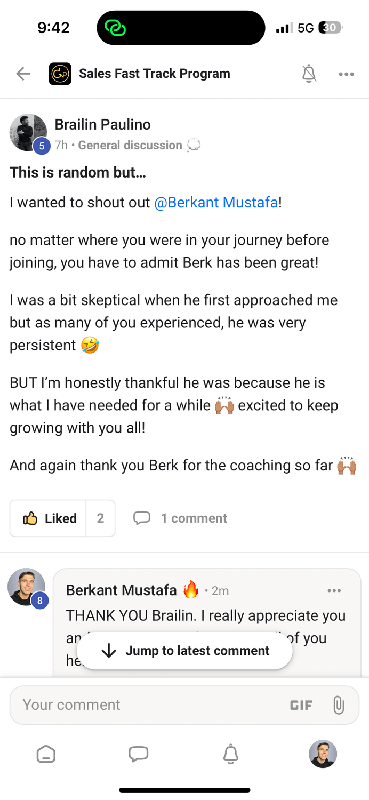Open the GIF picker
Screen dimensions: 369x800
pos(301,705)
